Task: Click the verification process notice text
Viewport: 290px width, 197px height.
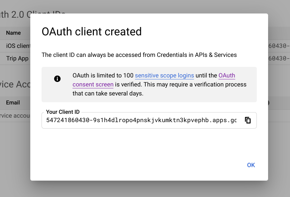Action: tap(159, 85)
